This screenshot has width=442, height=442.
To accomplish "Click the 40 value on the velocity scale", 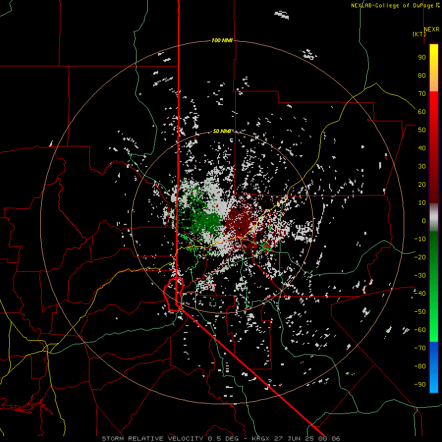I will (422, 148).
